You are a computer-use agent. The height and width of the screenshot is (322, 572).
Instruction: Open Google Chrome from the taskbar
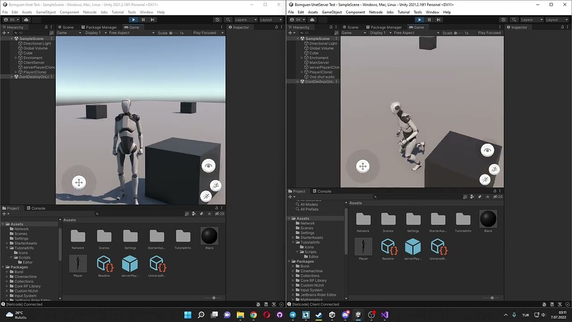(253, 315)
